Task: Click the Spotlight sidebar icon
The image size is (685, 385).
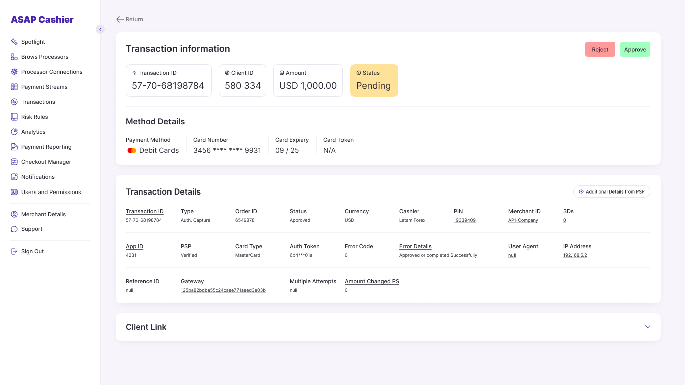Action: (x=14, y=42)
